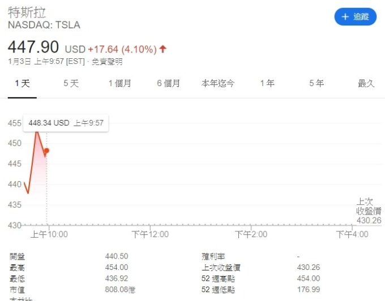Click the 上午10:00 time axis label
Viewport: 385px width, 301px height.
click(x=49, y=234)
